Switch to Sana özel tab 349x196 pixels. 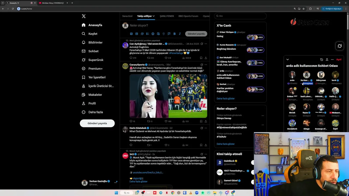(x=127, y=16)
